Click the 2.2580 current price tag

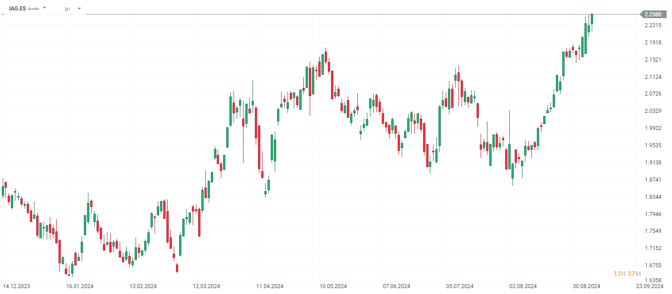[x=653, y=14]
